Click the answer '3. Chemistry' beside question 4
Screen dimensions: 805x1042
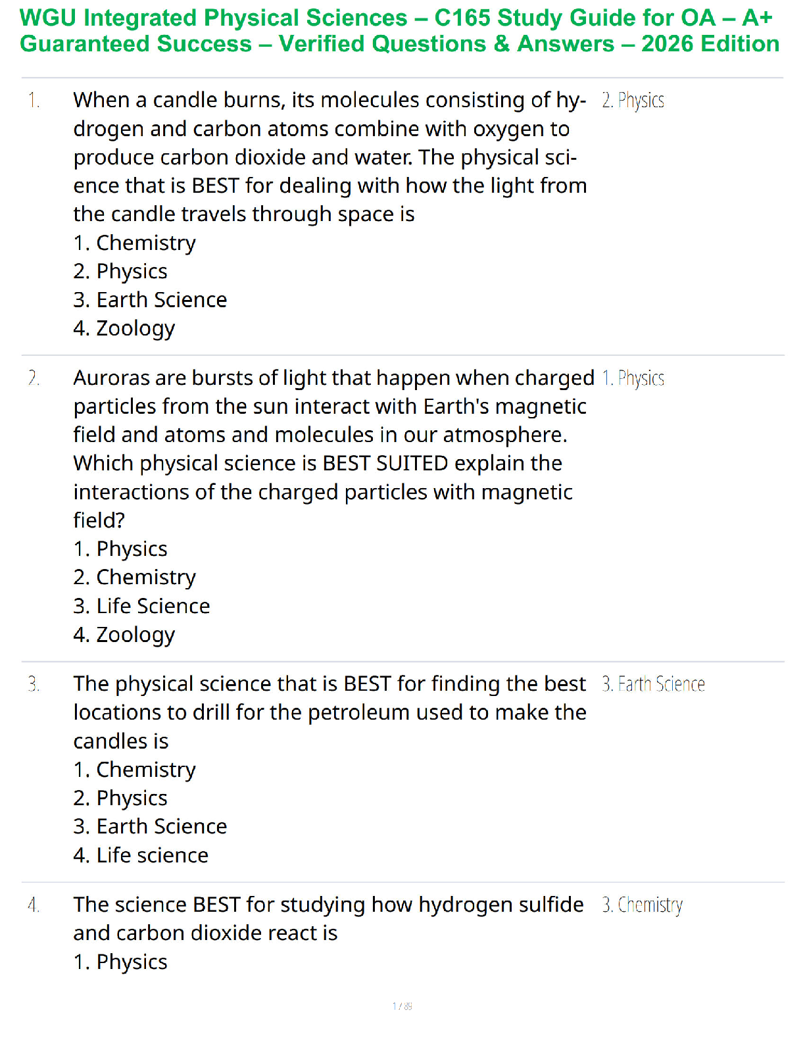click(642, 905)
